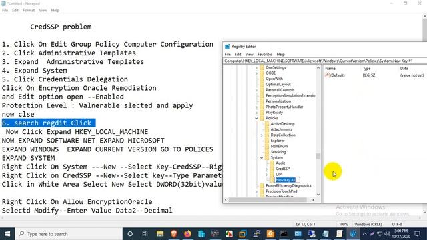Image resolution: width=427 pixels, height=240 pixels.
Task: Collapse the System key
Action: point(262,157)
